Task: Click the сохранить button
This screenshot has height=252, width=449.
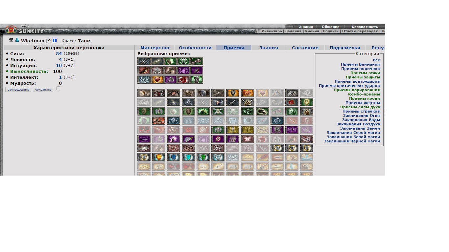Action: pyautogui.click(x=43, y=90)
